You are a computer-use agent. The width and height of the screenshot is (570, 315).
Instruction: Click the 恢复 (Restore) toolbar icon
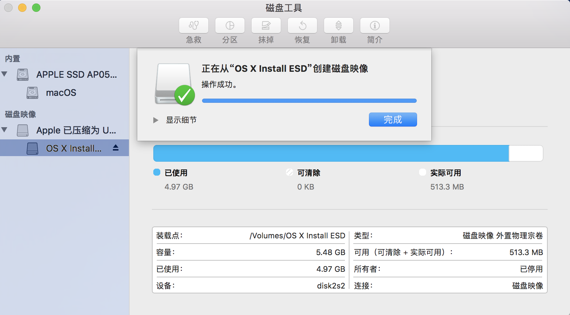point(302,30)
